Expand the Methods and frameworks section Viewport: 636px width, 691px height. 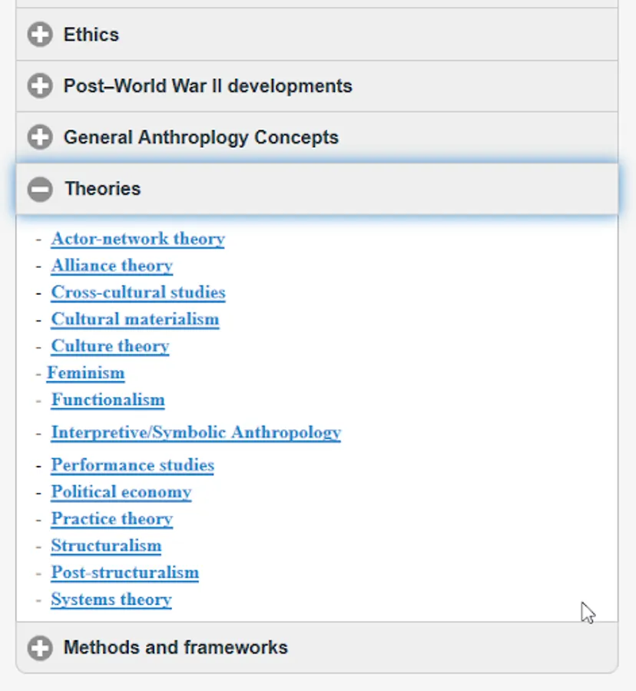click(x=176, y=648)
